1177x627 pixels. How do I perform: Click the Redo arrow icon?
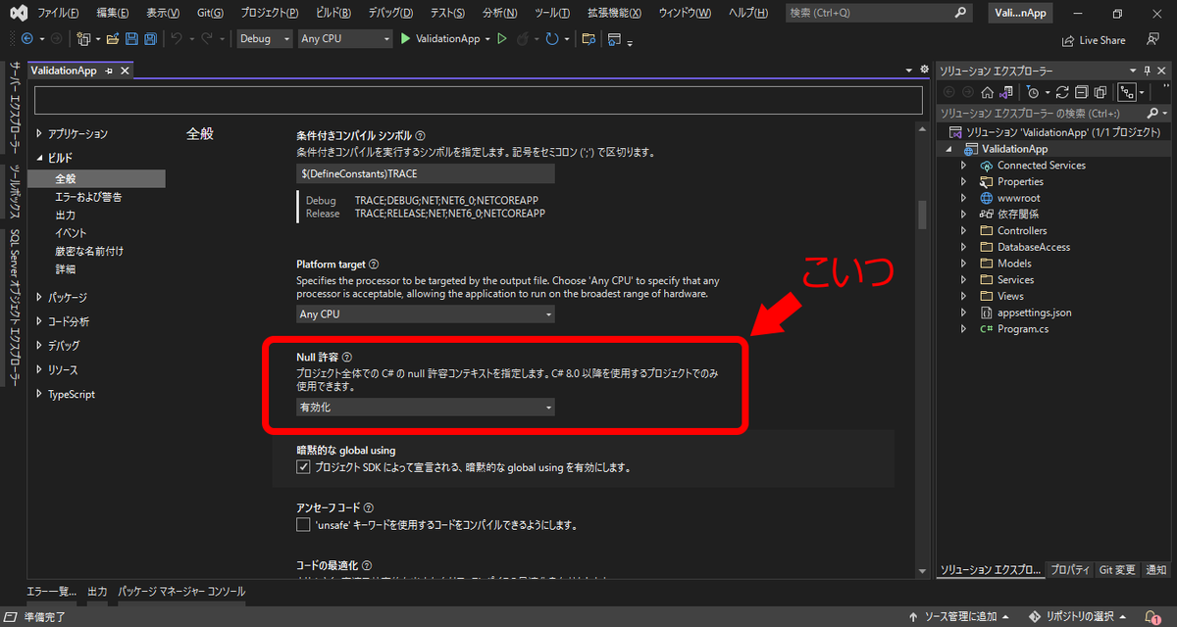tap(208, 39)
